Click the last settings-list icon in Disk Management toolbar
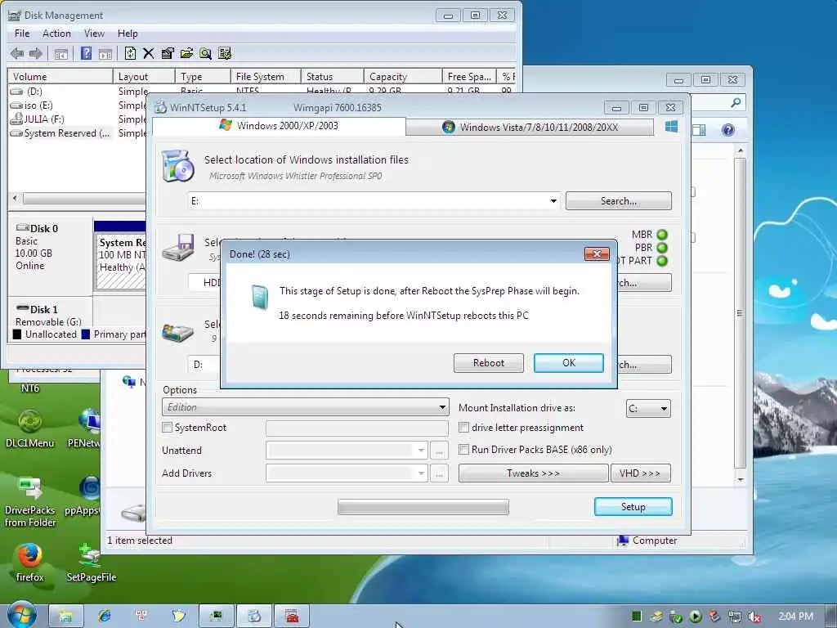Image resolution: width=837 pixels, height=628 pixels. pyautogui.click(x=225, y=53)
